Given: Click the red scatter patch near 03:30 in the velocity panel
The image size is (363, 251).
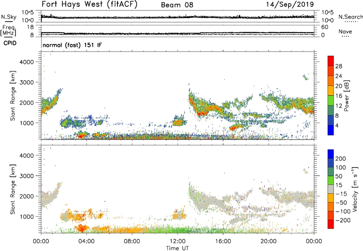Looking at the screenshot, I should [x=82, y=228].
